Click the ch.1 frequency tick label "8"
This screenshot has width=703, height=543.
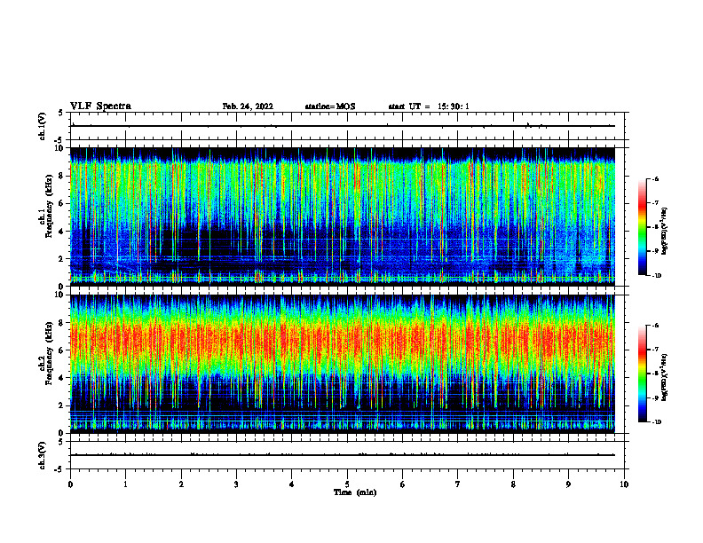pyautogui.click(x=62, y=176)
